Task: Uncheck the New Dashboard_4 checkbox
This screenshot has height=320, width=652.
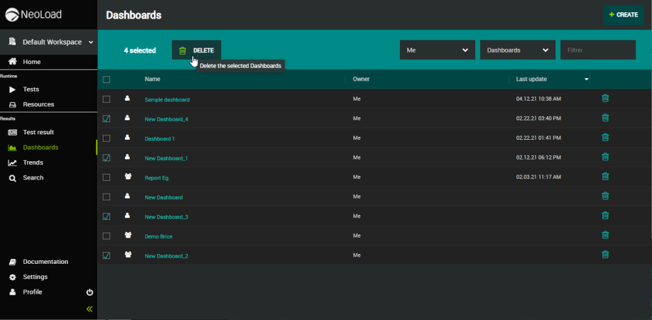Action: pyautogui.click(x=106, y=118)
